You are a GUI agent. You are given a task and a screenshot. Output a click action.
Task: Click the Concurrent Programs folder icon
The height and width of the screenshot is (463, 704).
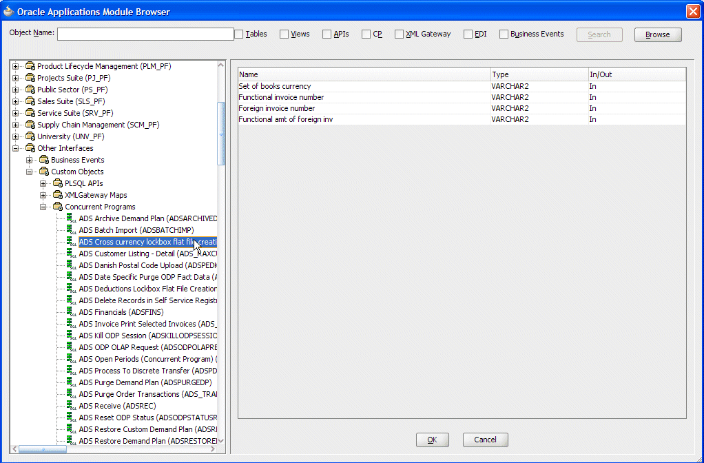[x=57, y=207]
